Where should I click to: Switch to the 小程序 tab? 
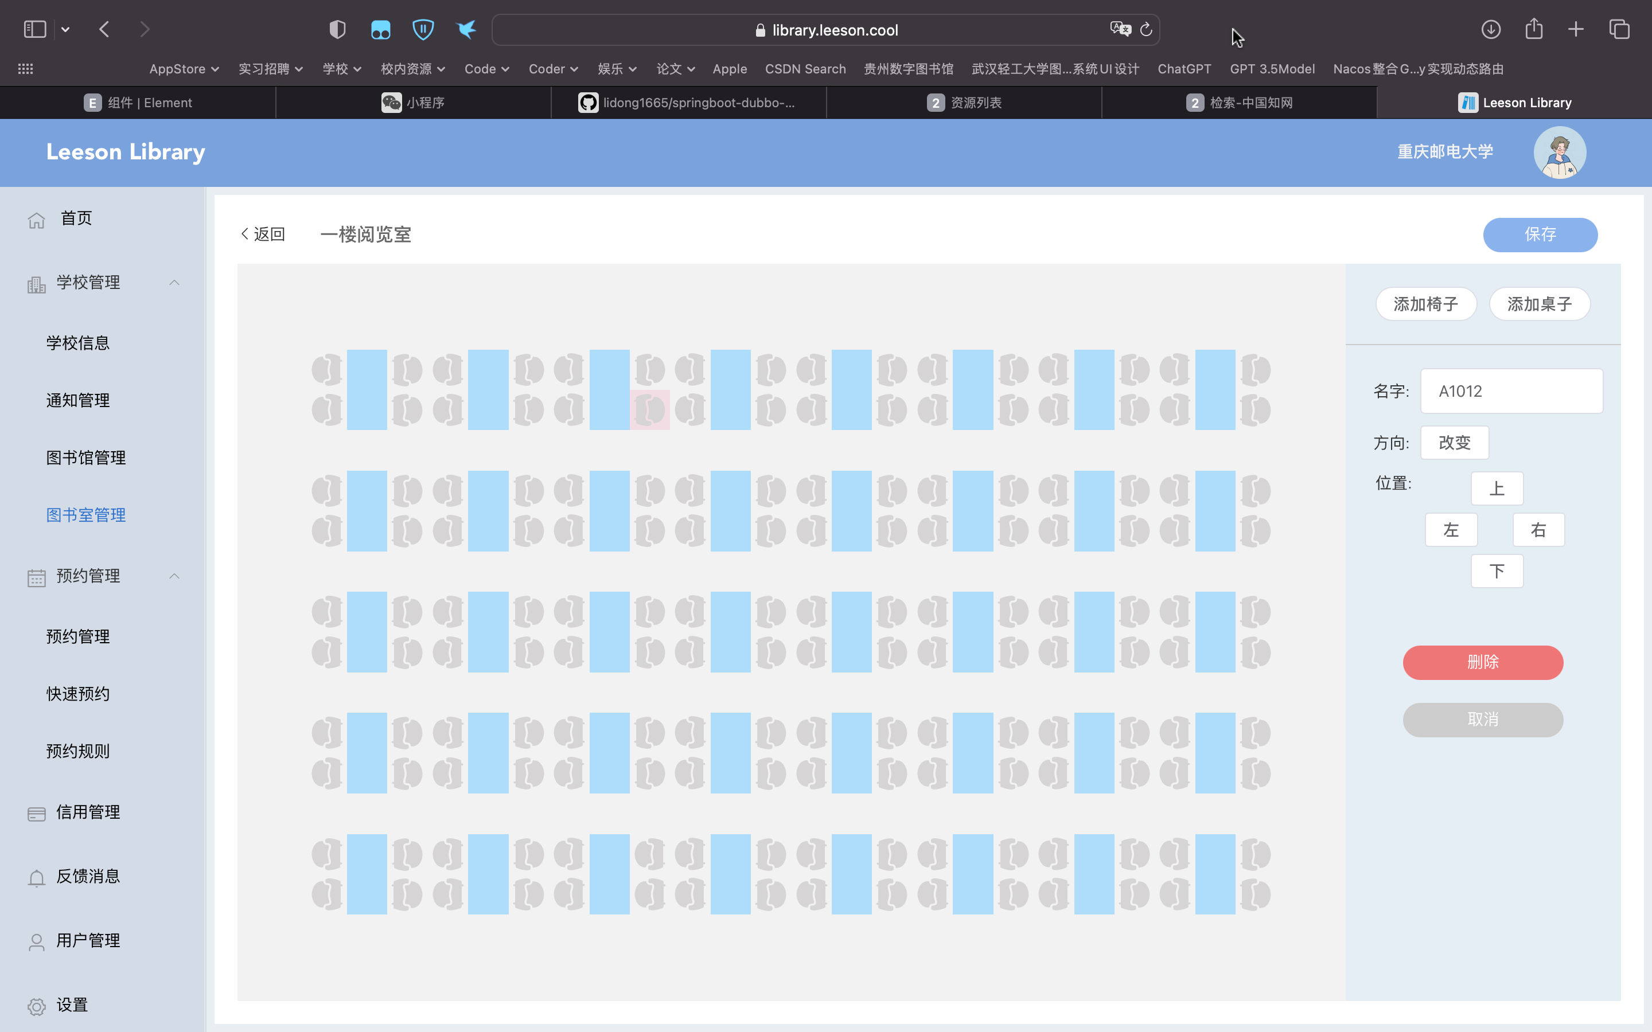pyautogui.click(x=413, y=103)
